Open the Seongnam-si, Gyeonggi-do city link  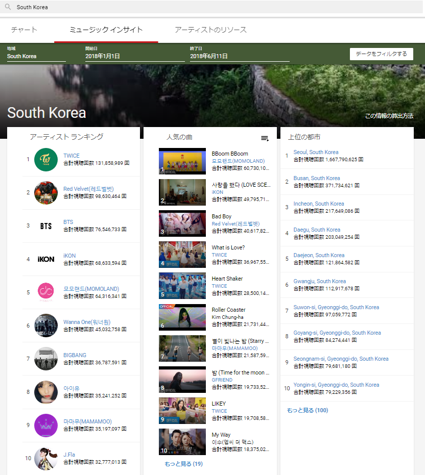341,359
